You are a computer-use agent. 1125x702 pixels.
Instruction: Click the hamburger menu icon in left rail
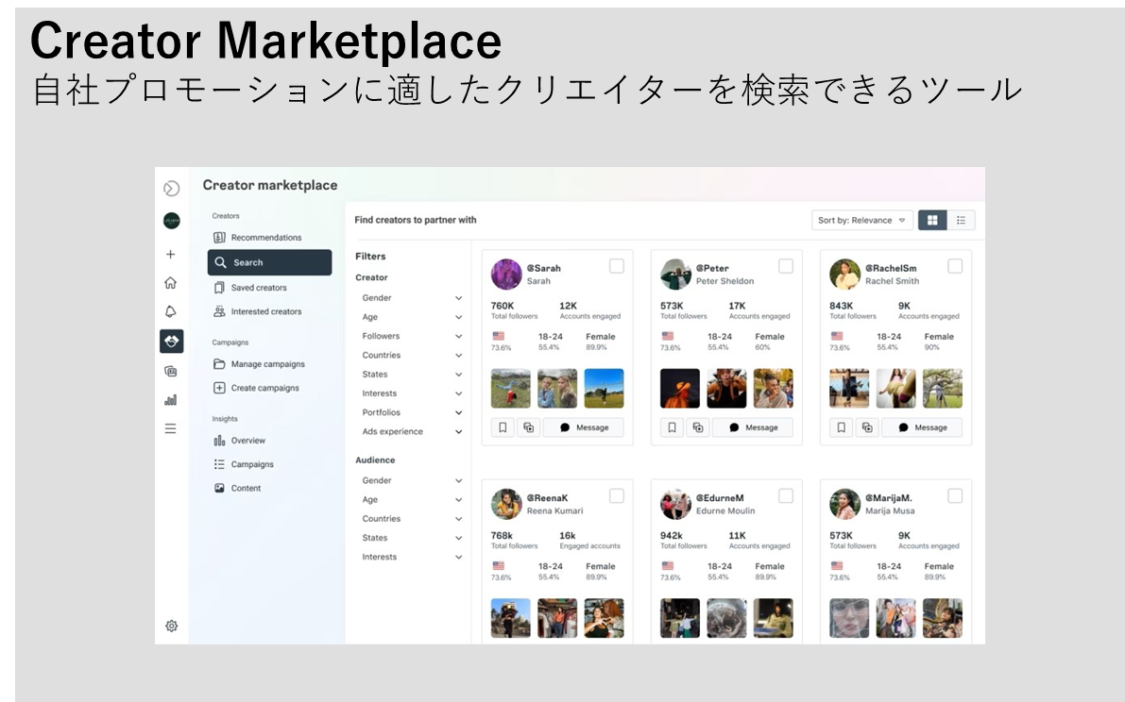point(171,428)
